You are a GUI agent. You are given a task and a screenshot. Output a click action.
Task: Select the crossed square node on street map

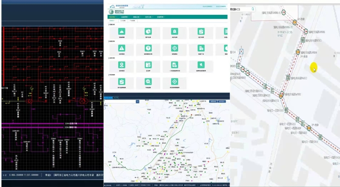tap(241, 52)
